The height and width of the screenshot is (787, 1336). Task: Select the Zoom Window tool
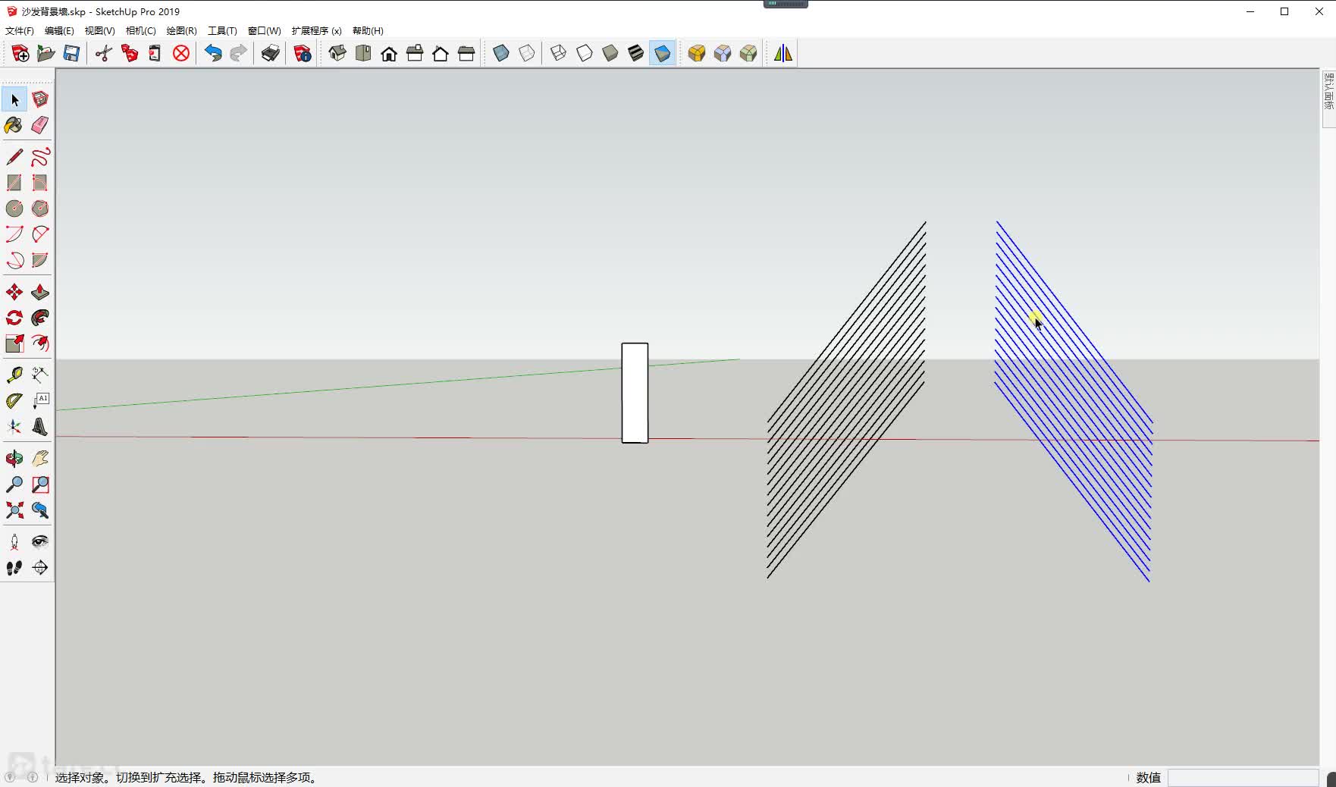pos(40,484)
